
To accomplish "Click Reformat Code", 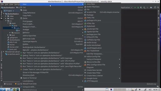I will (x=52, y=39).
